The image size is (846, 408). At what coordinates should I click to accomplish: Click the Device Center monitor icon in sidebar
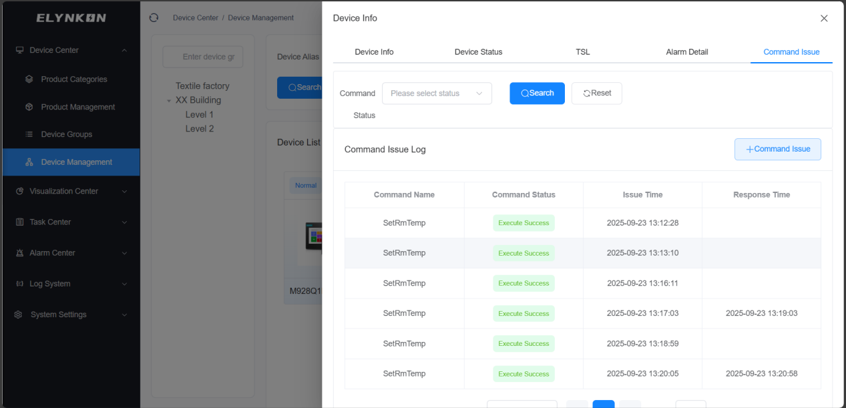point(19,50)
